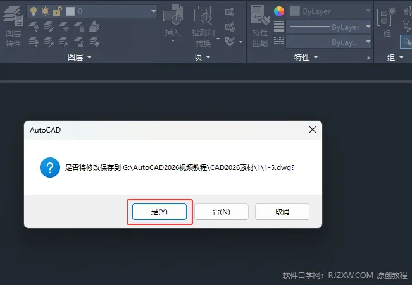Click the Match Layer brush icon

[x=94, y=42]
